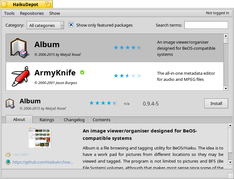234x179 pixels.
Task: Click the ArmyKnife red knife icon
Action: click(x=21, y=76)
